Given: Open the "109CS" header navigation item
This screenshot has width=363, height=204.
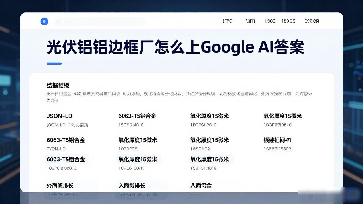Looking at the screenshot, I should click(x=288, y=21).
